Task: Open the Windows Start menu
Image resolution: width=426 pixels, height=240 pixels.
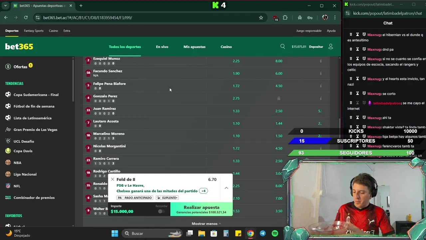Action: pyautogui.click(x=115, y=233)
